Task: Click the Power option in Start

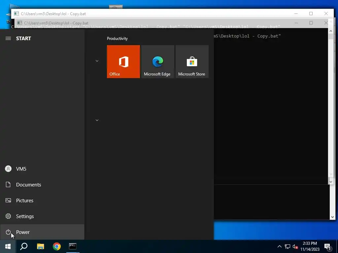Action: click(42, 232)
